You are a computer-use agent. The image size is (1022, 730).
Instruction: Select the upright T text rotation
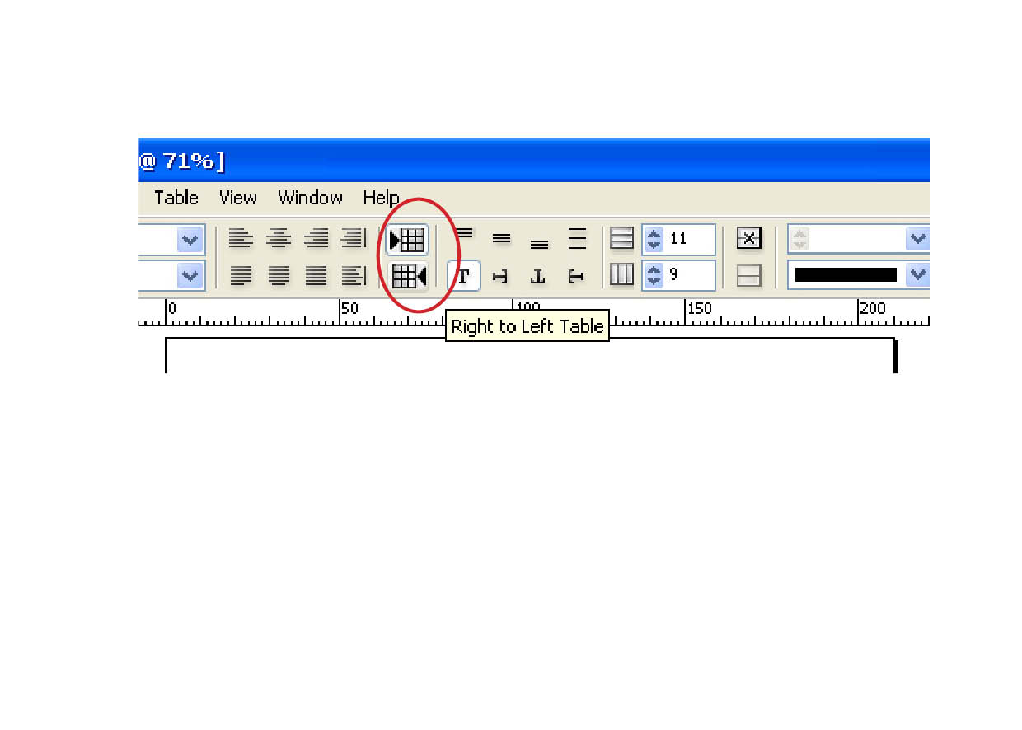click(x=464, y=276)
